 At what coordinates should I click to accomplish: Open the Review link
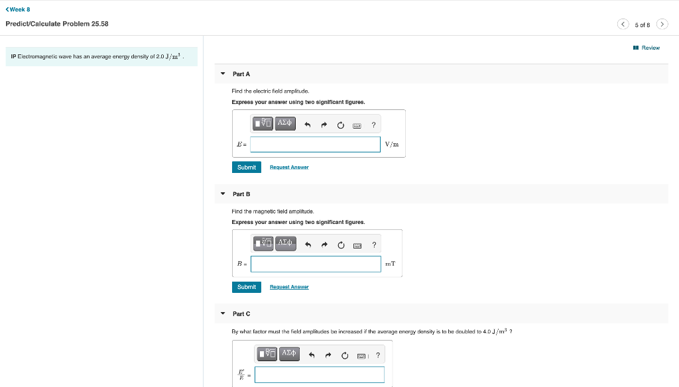click(647, 48)
